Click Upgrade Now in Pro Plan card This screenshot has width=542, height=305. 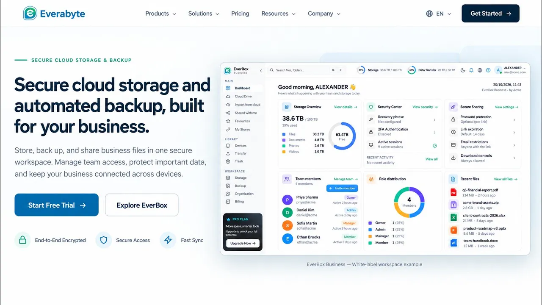tap(243, 243)
